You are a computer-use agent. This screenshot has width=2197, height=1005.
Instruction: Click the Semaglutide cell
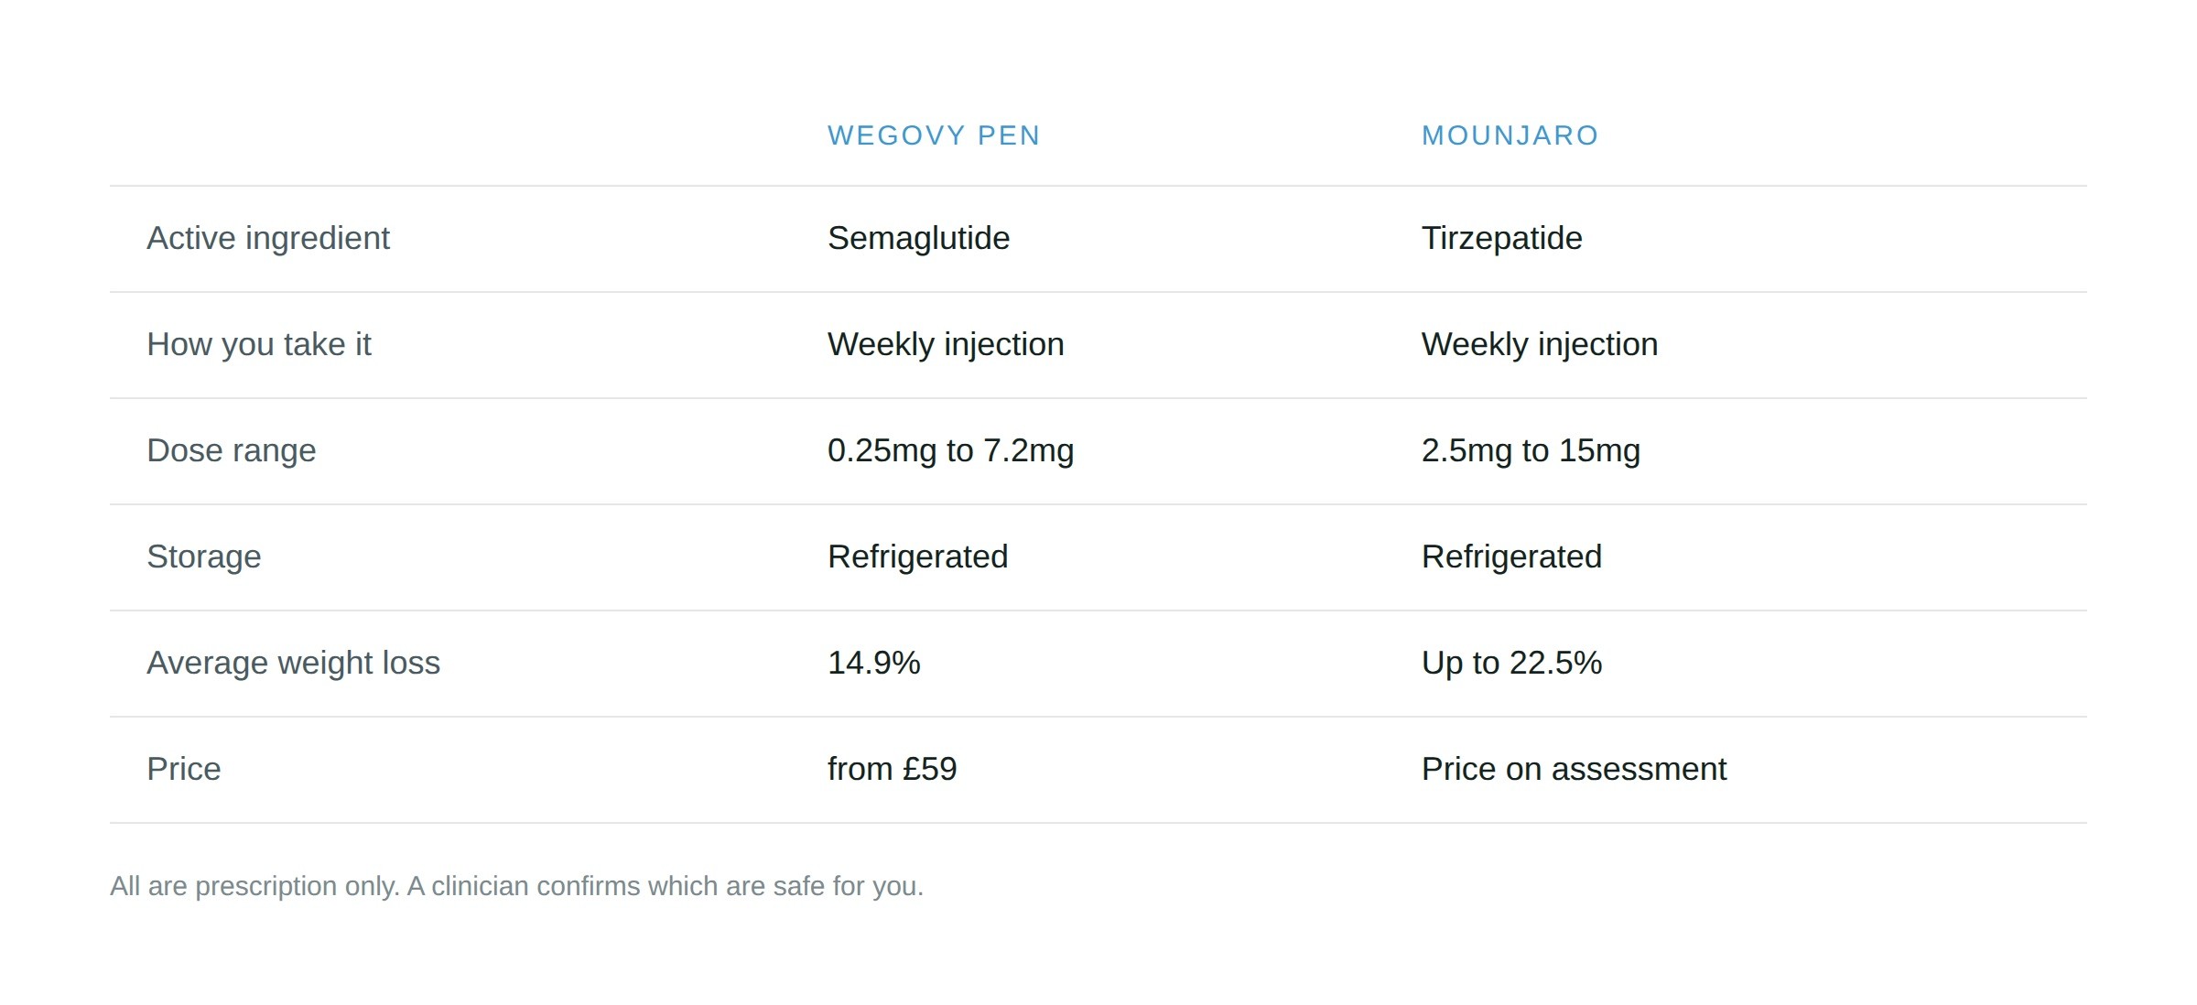[918, 239]
